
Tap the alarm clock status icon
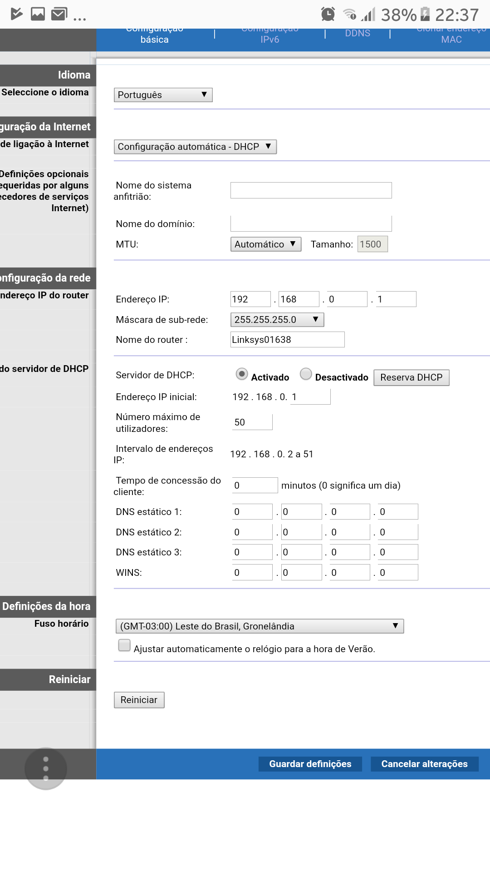(328, 14)
